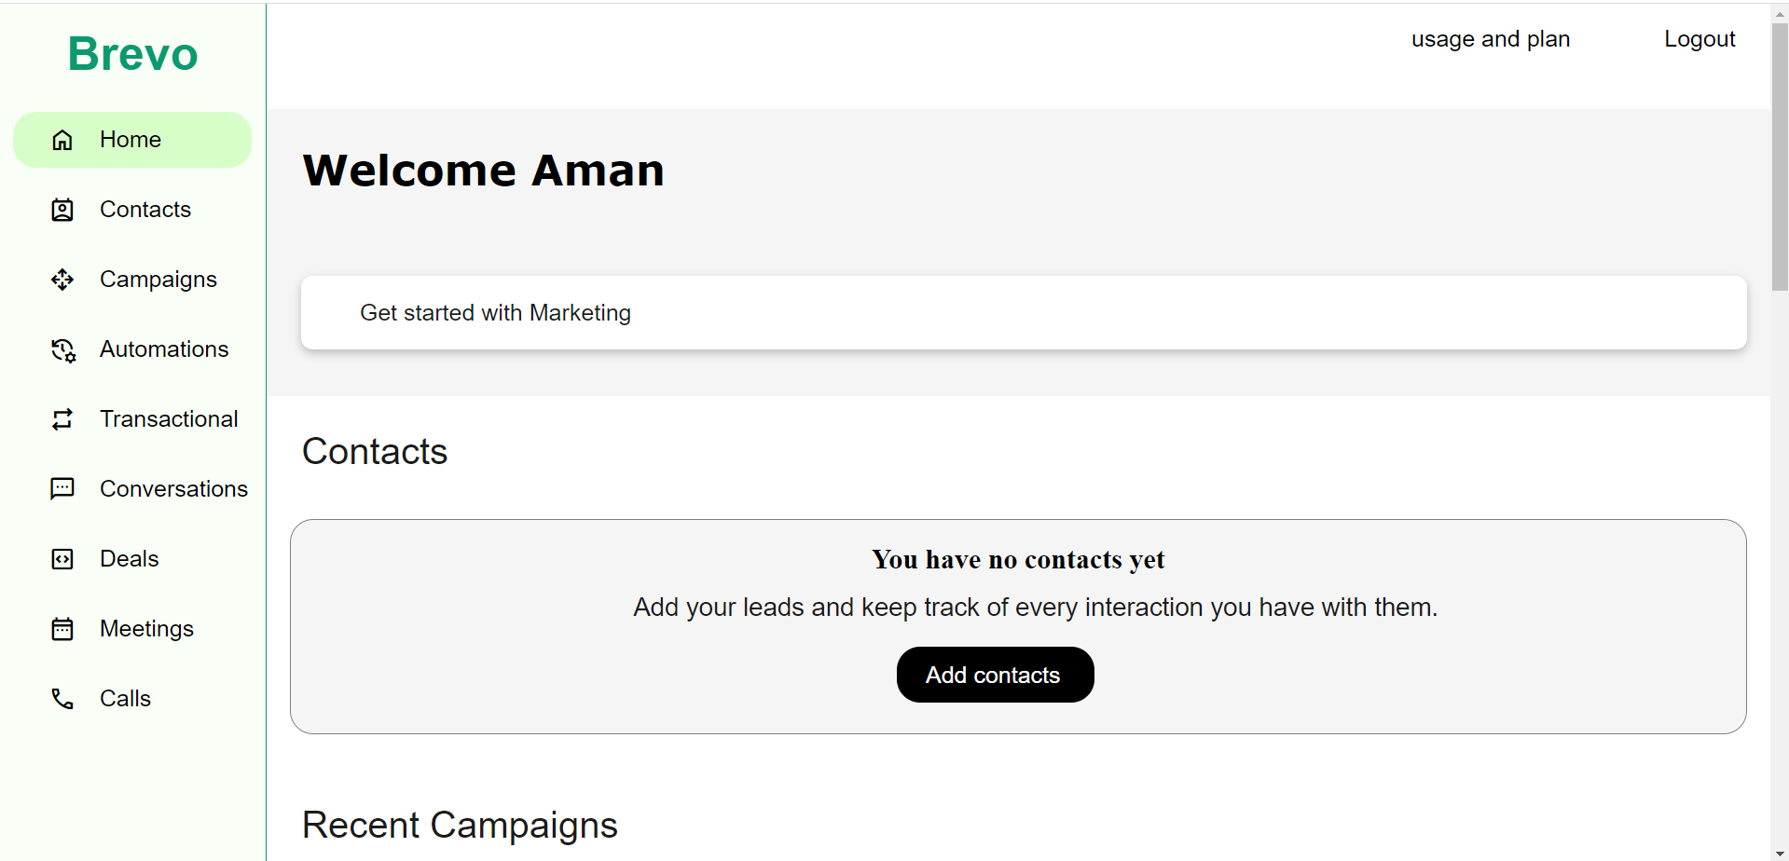Image resolution: width=1789 pixels, height=861 pixels.
Task: Open the Deals section from the sidebar
Action: tap(128, 558)
